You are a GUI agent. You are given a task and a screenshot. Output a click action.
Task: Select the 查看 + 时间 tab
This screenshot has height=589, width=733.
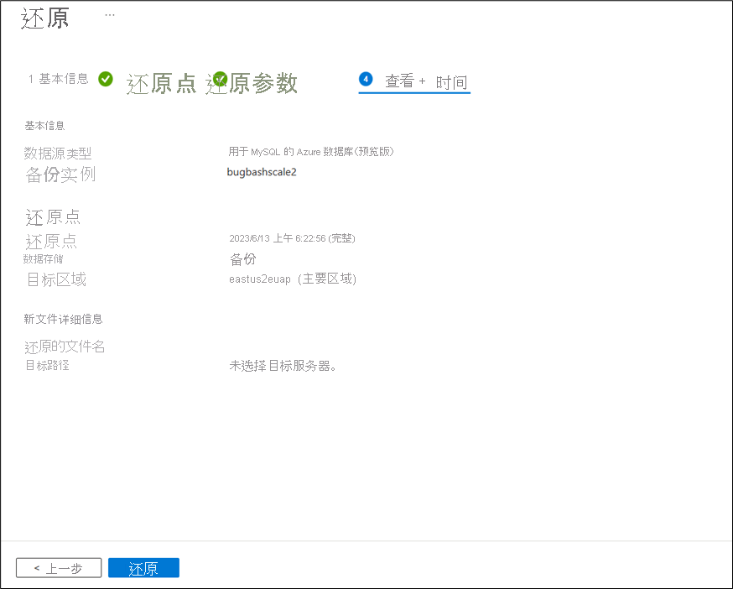[414, 82]
